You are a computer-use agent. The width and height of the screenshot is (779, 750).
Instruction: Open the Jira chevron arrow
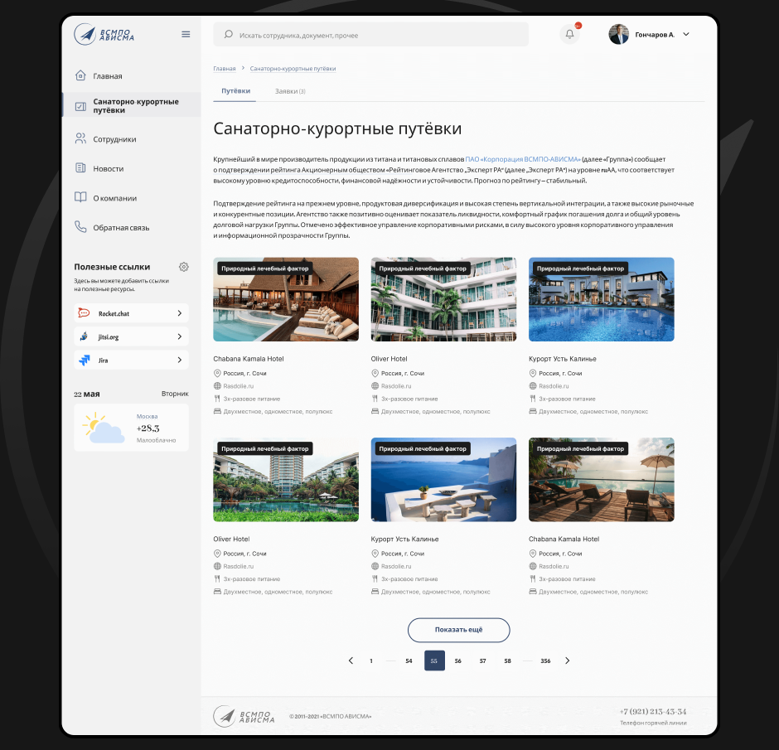click(179, 360)
